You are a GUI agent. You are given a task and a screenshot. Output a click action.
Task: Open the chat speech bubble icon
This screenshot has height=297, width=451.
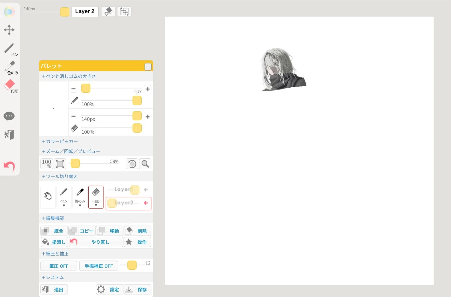point(9,116)
